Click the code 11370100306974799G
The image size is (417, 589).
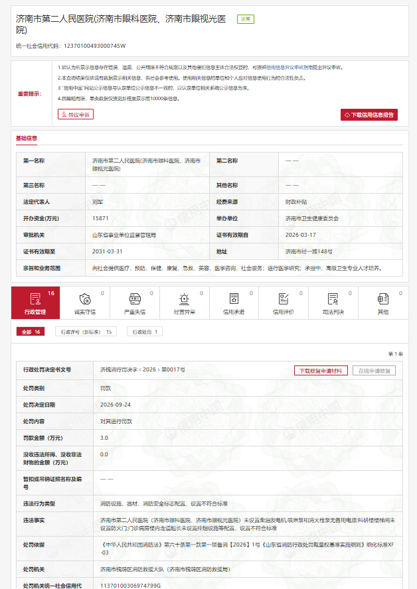(x=130, y=586)
